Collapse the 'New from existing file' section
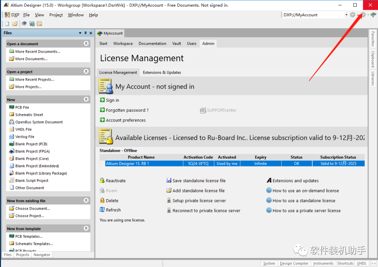Image resolution: width=378 pixels, height=267 pixels. [x=86, y=200]
